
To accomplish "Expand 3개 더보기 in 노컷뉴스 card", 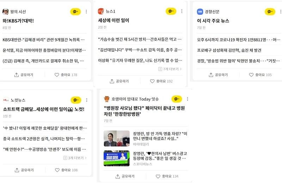I will coord(75,158).
